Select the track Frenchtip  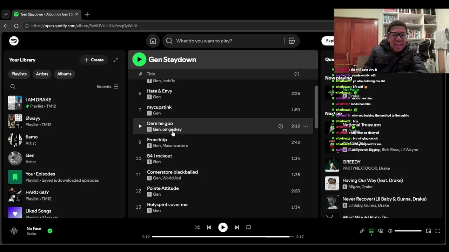[x=223, y=142]
